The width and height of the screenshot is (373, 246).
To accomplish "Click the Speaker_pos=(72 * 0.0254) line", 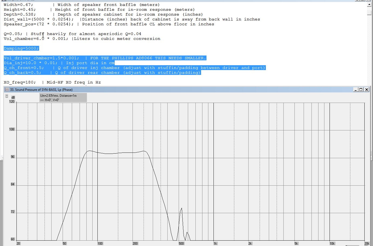I will (x=109, y=24).
